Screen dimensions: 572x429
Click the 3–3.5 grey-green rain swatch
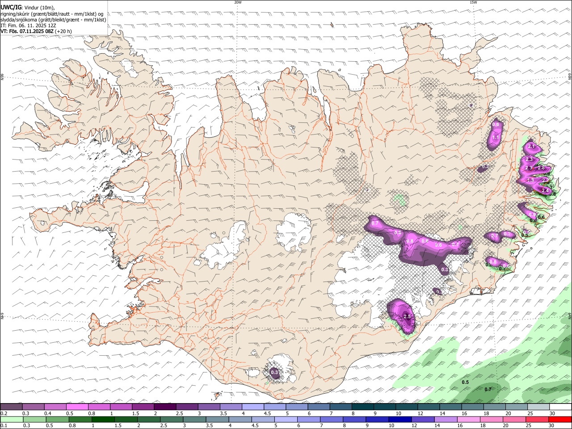click(194, 420)
